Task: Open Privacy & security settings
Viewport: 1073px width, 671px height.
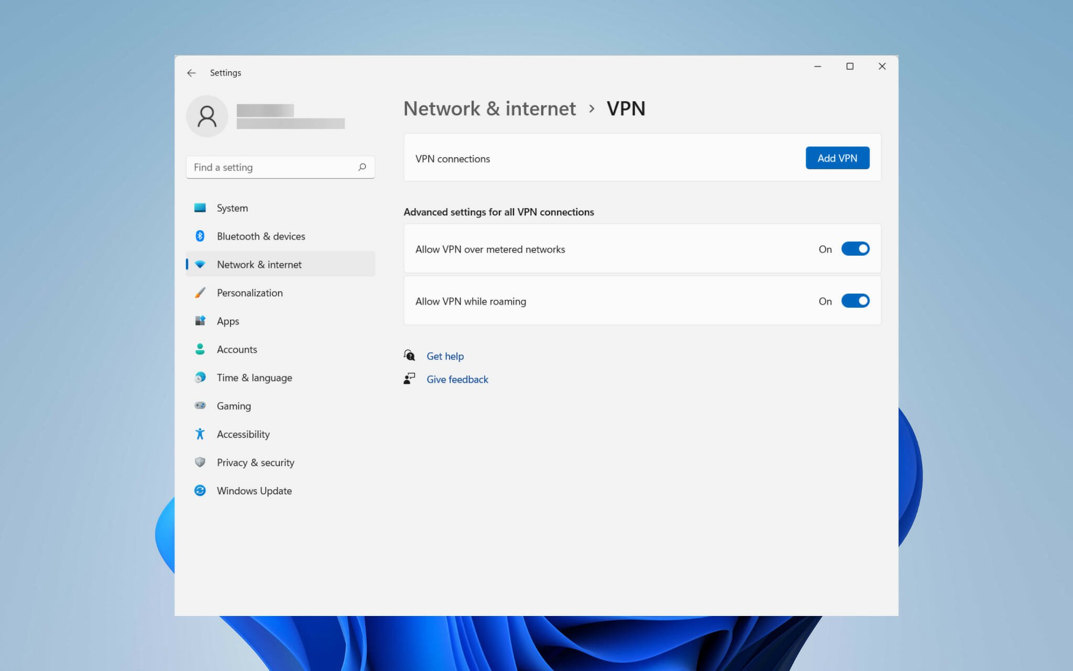Action: [280, 462]
